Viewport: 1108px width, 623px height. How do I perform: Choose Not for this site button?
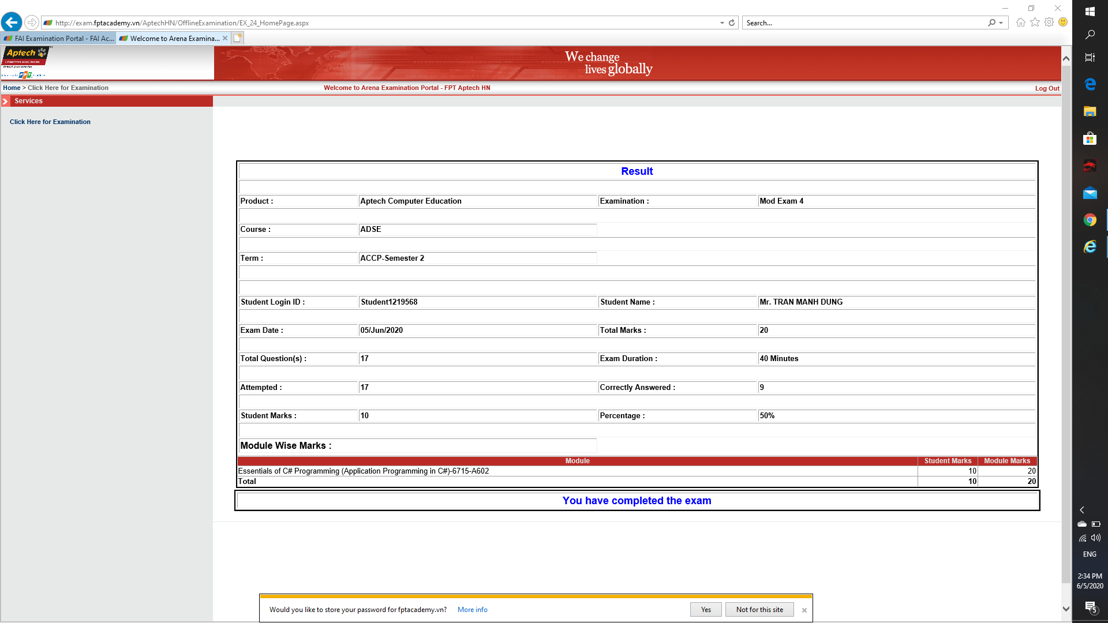759,610
